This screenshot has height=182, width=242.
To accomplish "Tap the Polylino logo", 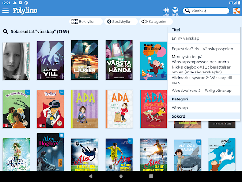I will (25, 10).
